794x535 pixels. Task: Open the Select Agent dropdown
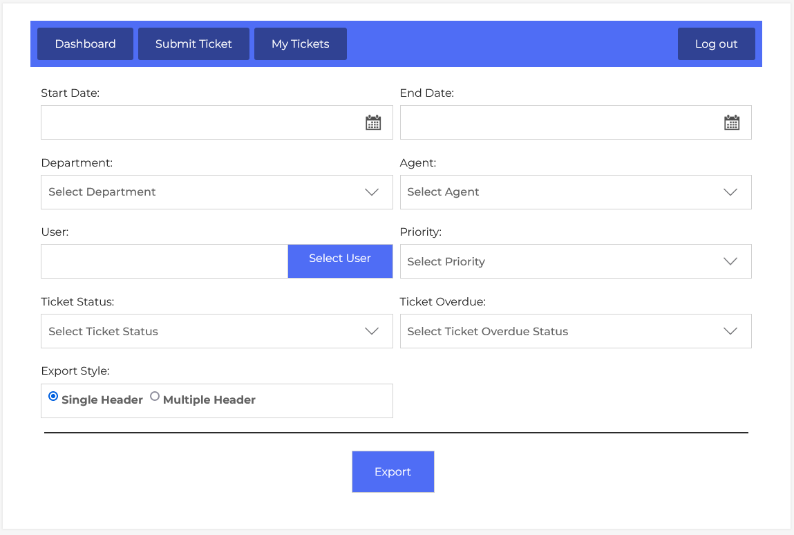click(x=567, y=192)
